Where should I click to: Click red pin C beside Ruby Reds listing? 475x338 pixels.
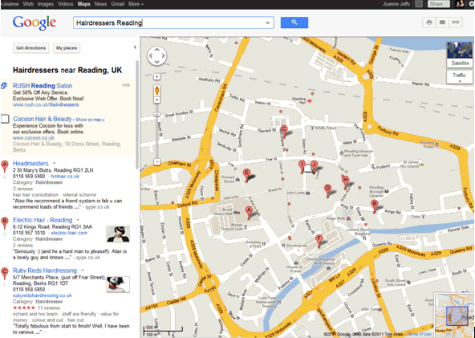coord(4,274)
